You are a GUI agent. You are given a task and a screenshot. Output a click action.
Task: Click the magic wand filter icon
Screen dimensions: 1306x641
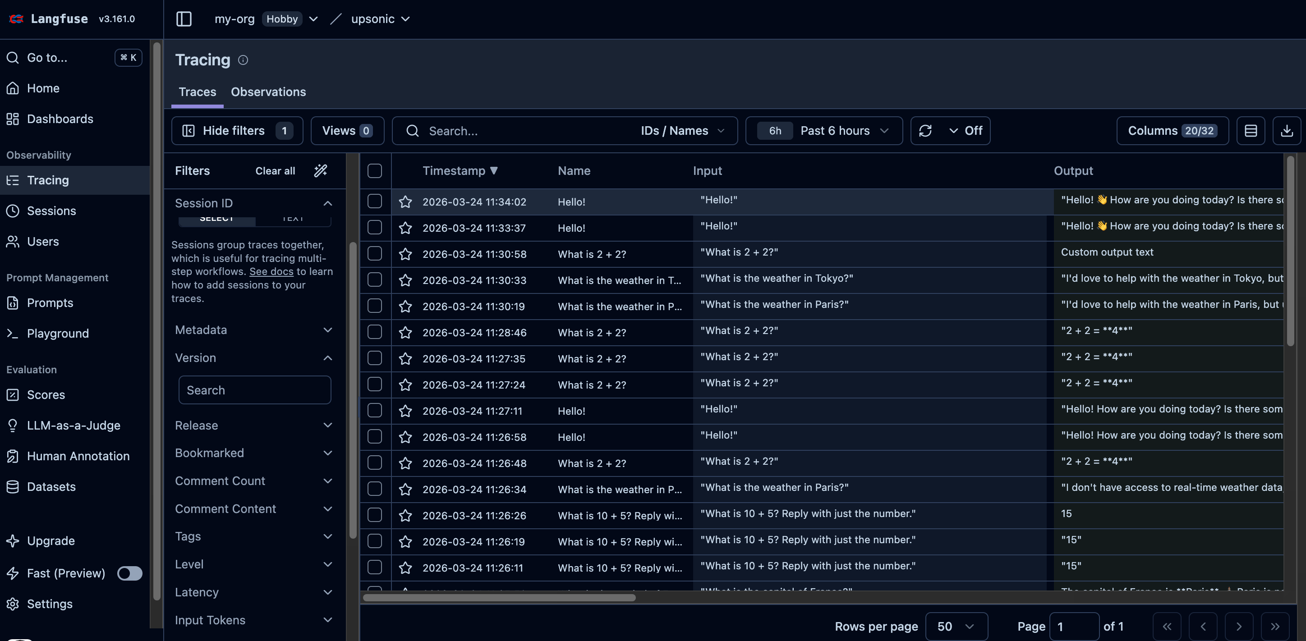[321, 171]
